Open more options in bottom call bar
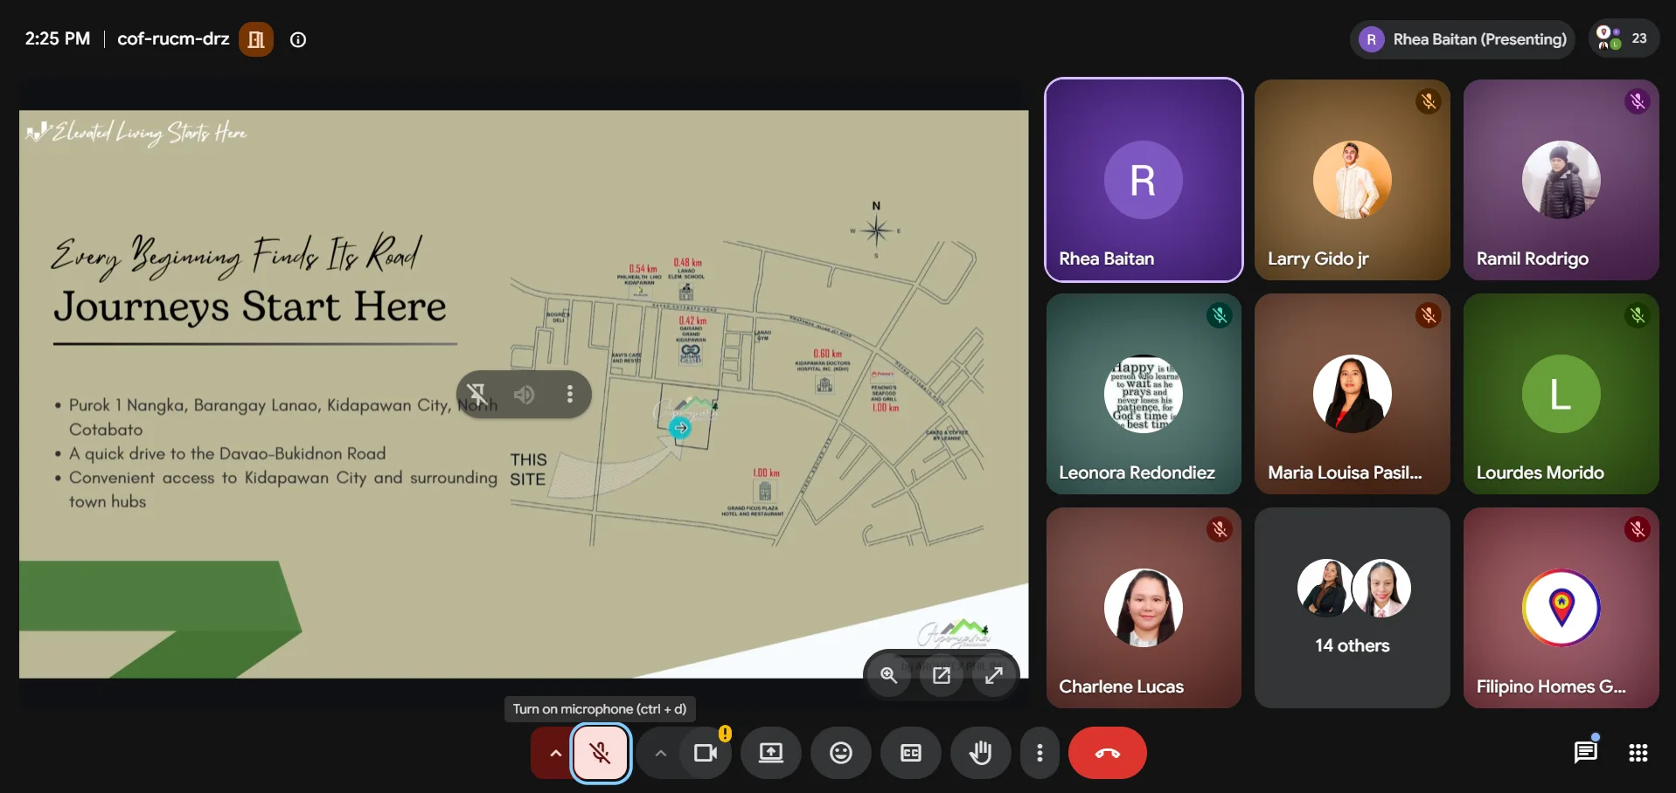 1040,753
